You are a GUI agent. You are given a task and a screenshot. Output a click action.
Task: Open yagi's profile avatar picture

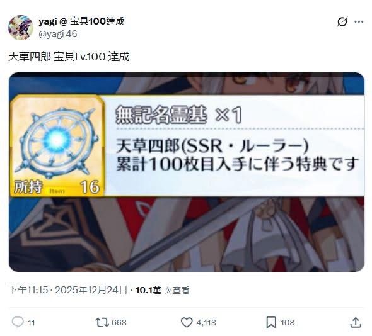click(21, 28)
